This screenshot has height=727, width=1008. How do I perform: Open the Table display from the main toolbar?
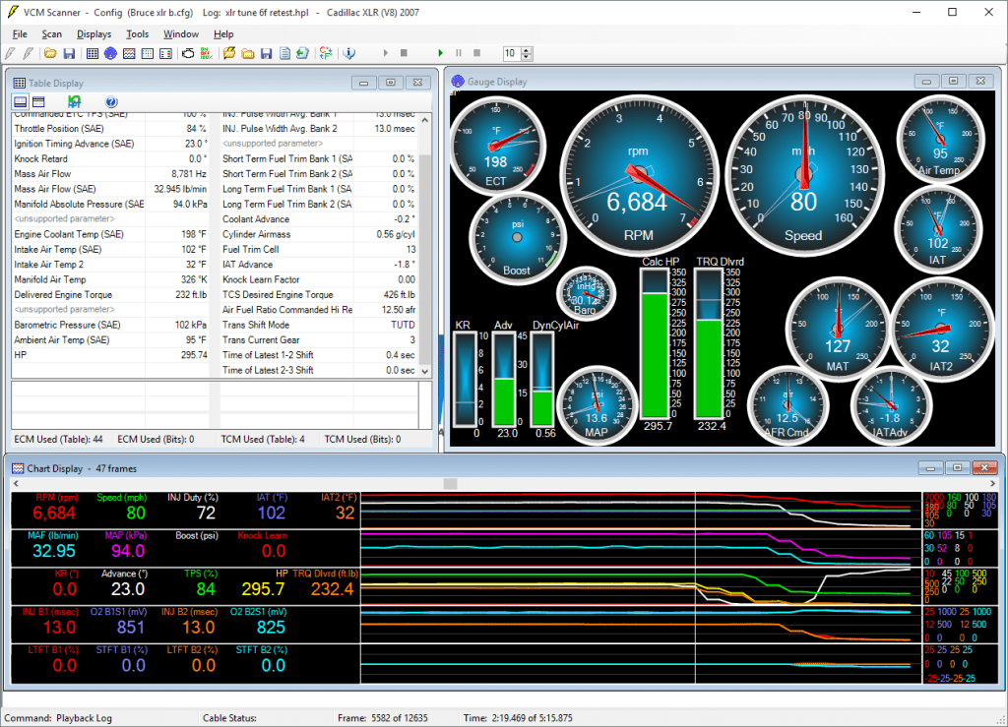pyautogui.click(x=93, y=52)
